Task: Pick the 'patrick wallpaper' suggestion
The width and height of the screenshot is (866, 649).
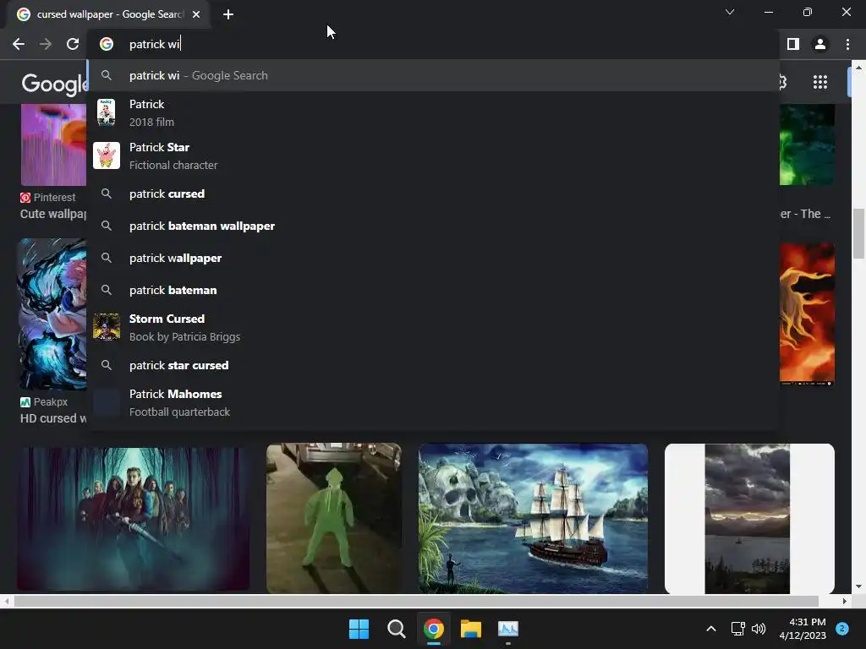Action: pos(433,258)
